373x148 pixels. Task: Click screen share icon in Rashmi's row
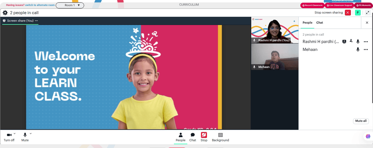pyautogui.click(x=344, y=42)
